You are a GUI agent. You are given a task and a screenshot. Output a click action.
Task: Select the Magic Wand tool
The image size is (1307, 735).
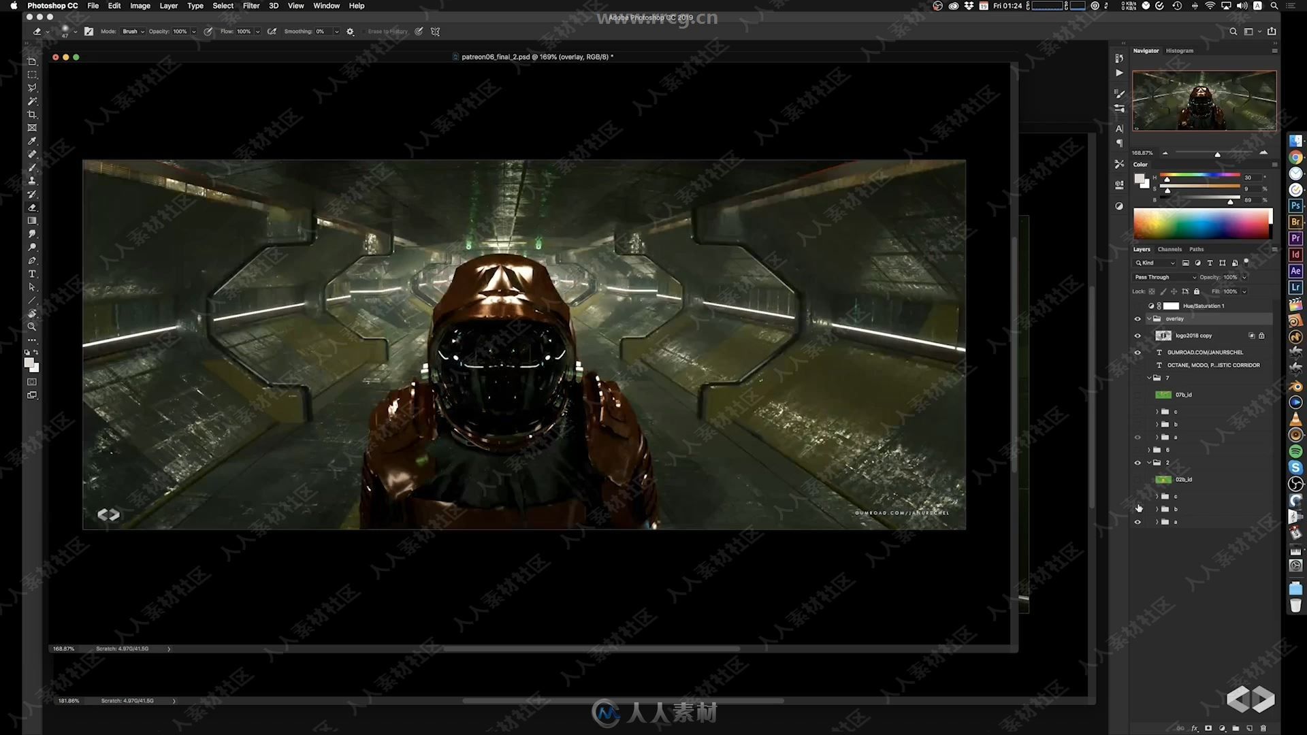[x=32, y=101]
